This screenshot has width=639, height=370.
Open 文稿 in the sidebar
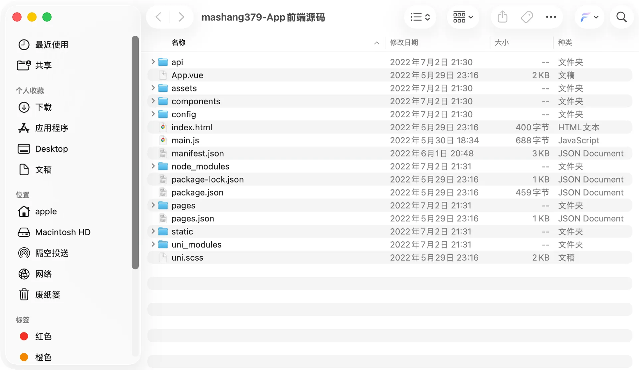coord(35,170)
